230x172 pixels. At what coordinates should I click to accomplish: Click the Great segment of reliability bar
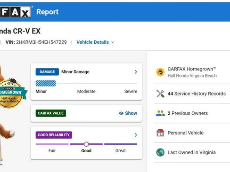pos(121,144)
